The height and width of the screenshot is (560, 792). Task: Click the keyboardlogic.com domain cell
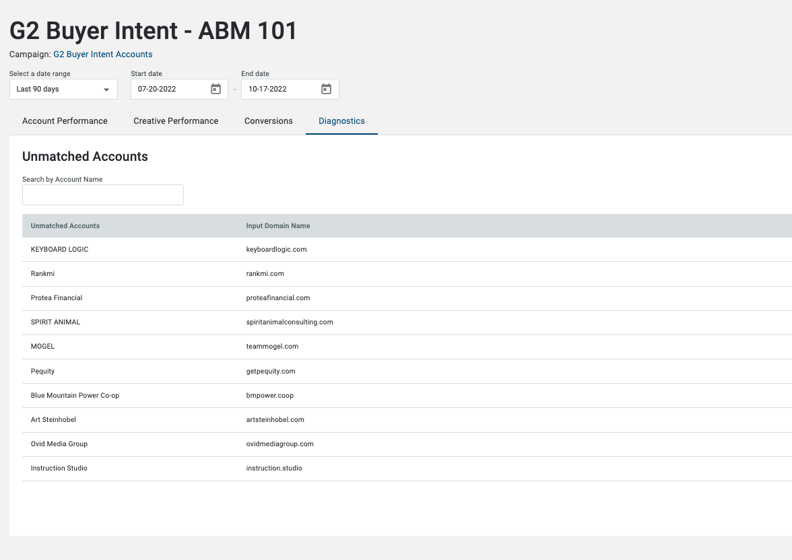click(276, 250)
